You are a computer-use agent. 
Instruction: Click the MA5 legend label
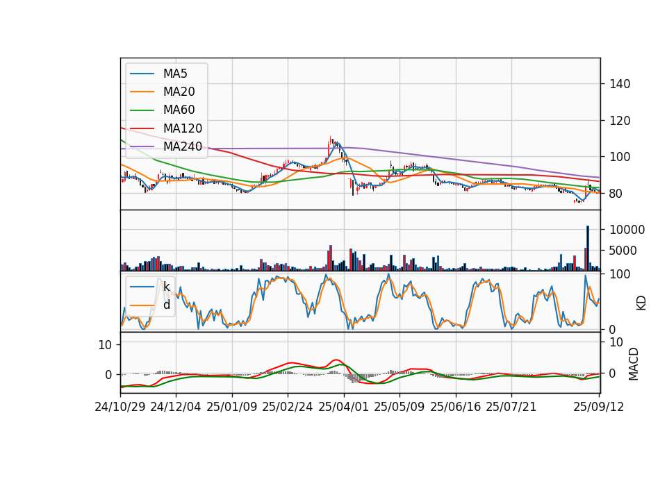coord(175,74)
